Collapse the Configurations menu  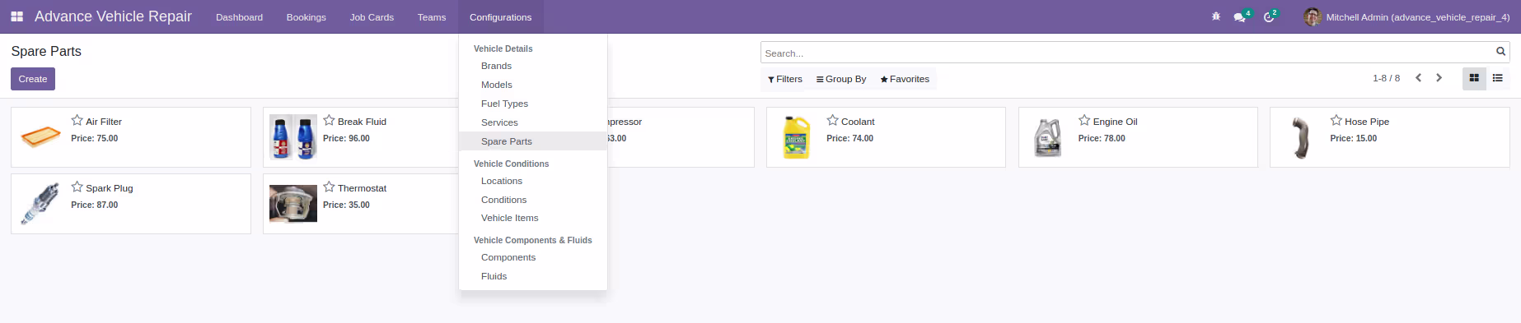coord(500,16)
